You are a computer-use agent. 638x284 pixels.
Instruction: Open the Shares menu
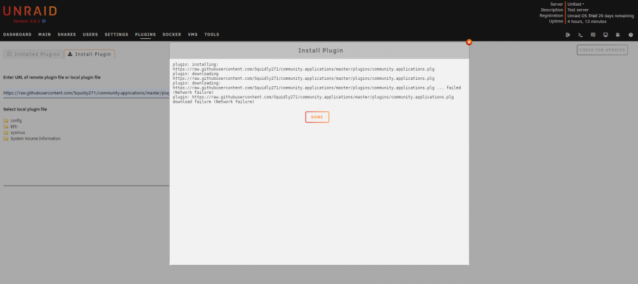pyautogui.click(x=67, y=34)
